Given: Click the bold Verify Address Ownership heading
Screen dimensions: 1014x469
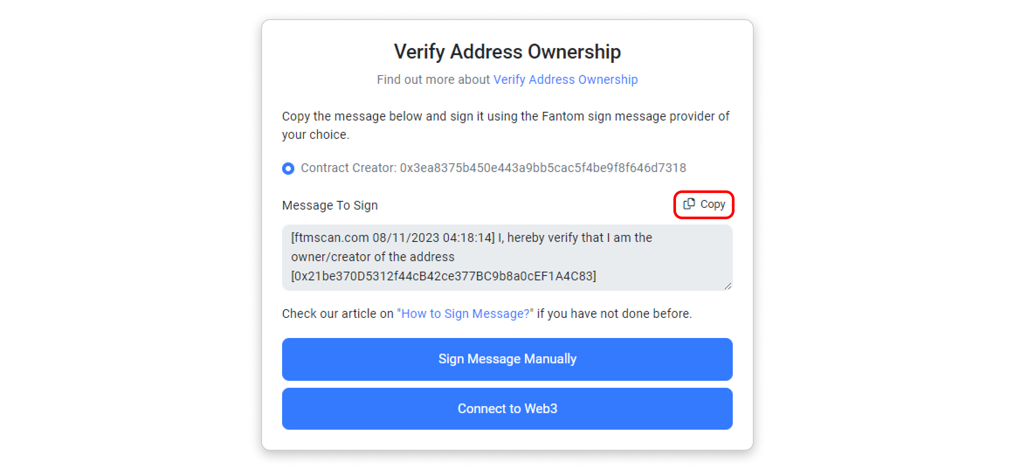Looking at the screenshot, I should (x=507, y=52).
